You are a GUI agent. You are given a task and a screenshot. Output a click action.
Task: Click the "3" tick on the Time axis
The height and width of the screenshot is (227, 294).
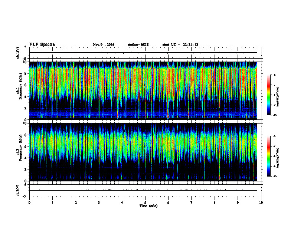point(99,203)
